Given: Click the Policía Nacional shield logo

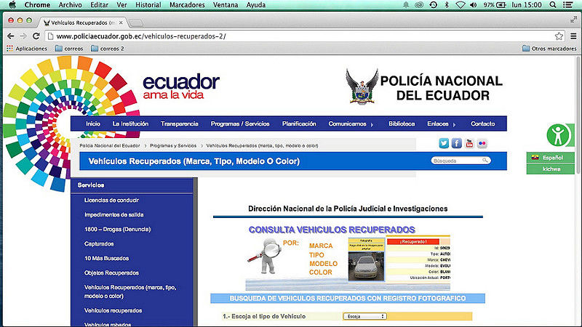Looking at the screenshot, I should tap(362, 86).
